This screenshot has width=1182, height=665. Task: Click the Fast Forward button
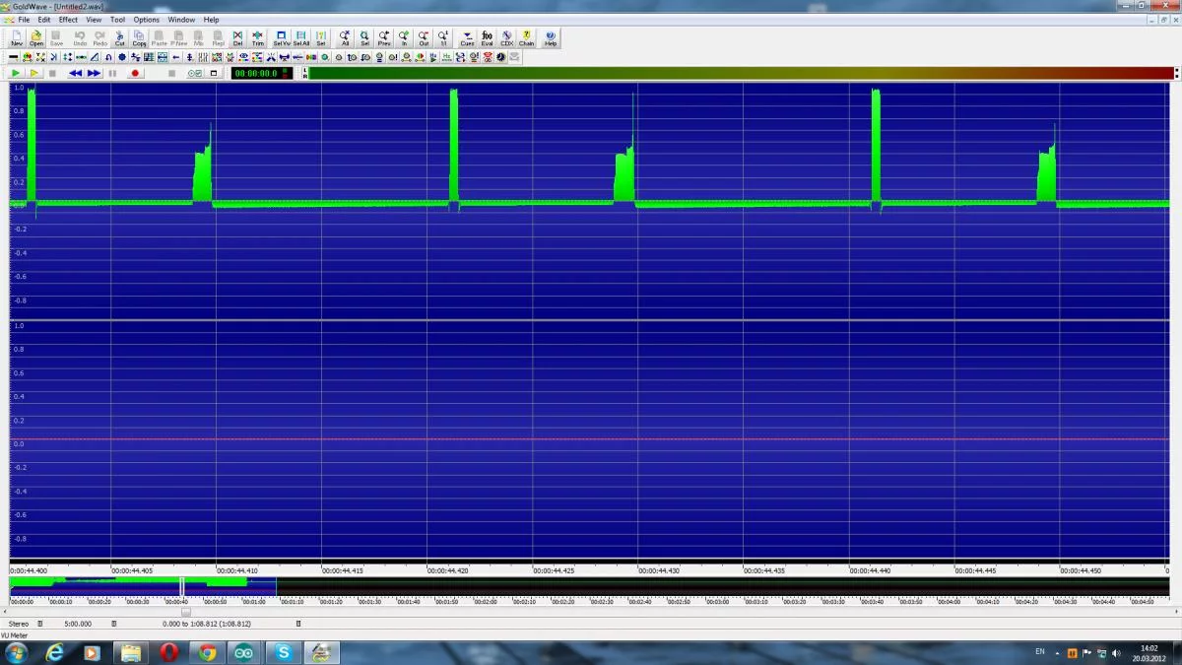[94, 73]
